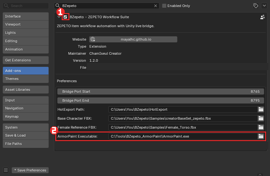Screen dimensions: 270x176
Task: Open the mayalhc.github.io website link
Action: point(133,39)
